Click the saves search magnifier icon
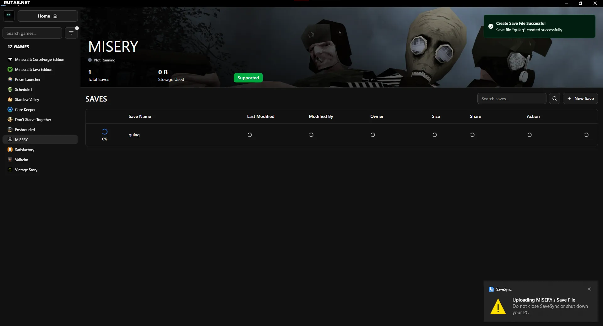Image resolution: width=603 pixels, height=326 pixels. click(554, 98)
